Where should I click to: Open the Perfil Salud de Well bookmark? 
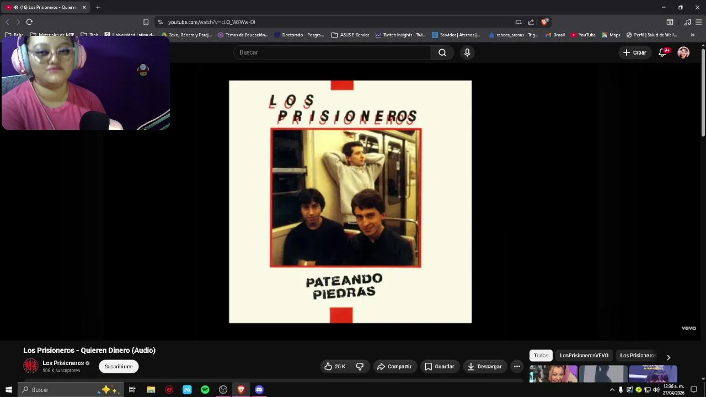click(652, 35)
